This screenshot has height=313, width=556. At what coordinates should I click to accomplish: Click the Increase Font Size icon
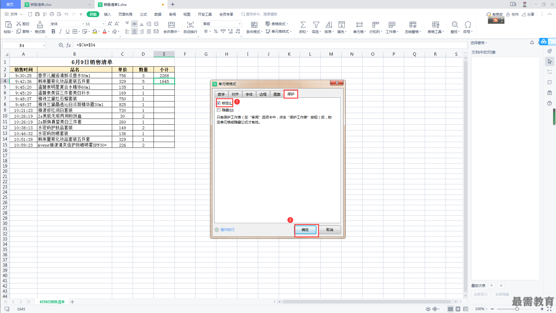(110, 24)
